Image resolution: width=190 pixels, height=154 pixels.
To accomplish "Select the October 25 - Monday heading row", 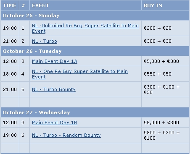I will [x=95, y=16].
